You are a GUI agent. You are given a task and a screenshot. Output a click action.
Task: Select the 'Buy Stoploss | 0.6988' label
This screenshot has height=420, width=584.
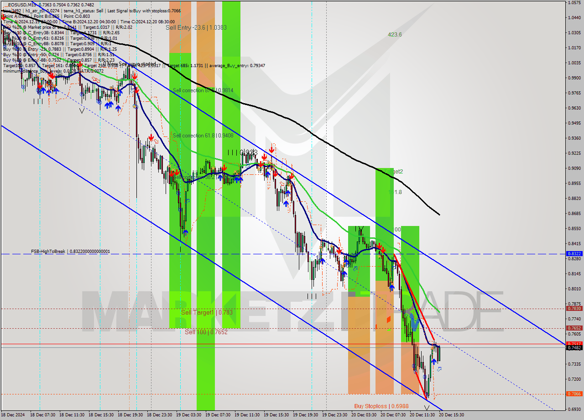pyautogui.click(x=381, y=406)
